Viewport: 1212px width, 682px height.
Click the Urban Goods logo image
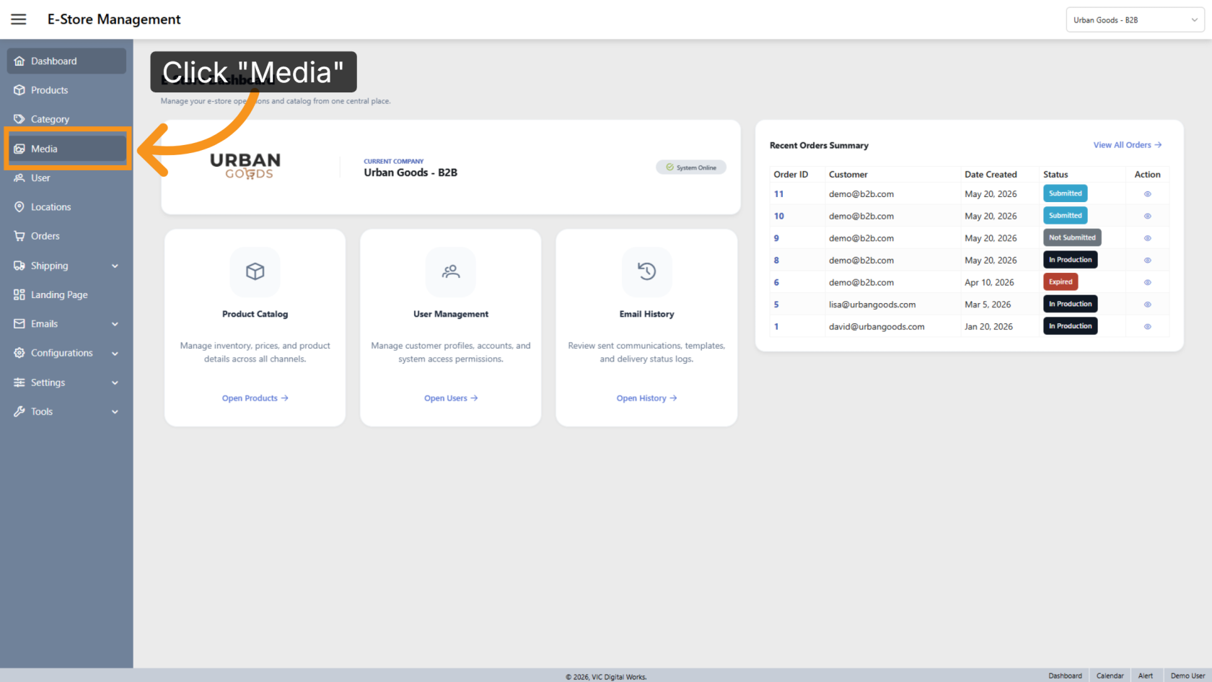(x=245, y=166)
